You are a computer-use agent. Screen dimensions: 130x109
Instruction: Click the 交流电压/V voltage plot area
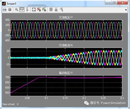(66, 30)
